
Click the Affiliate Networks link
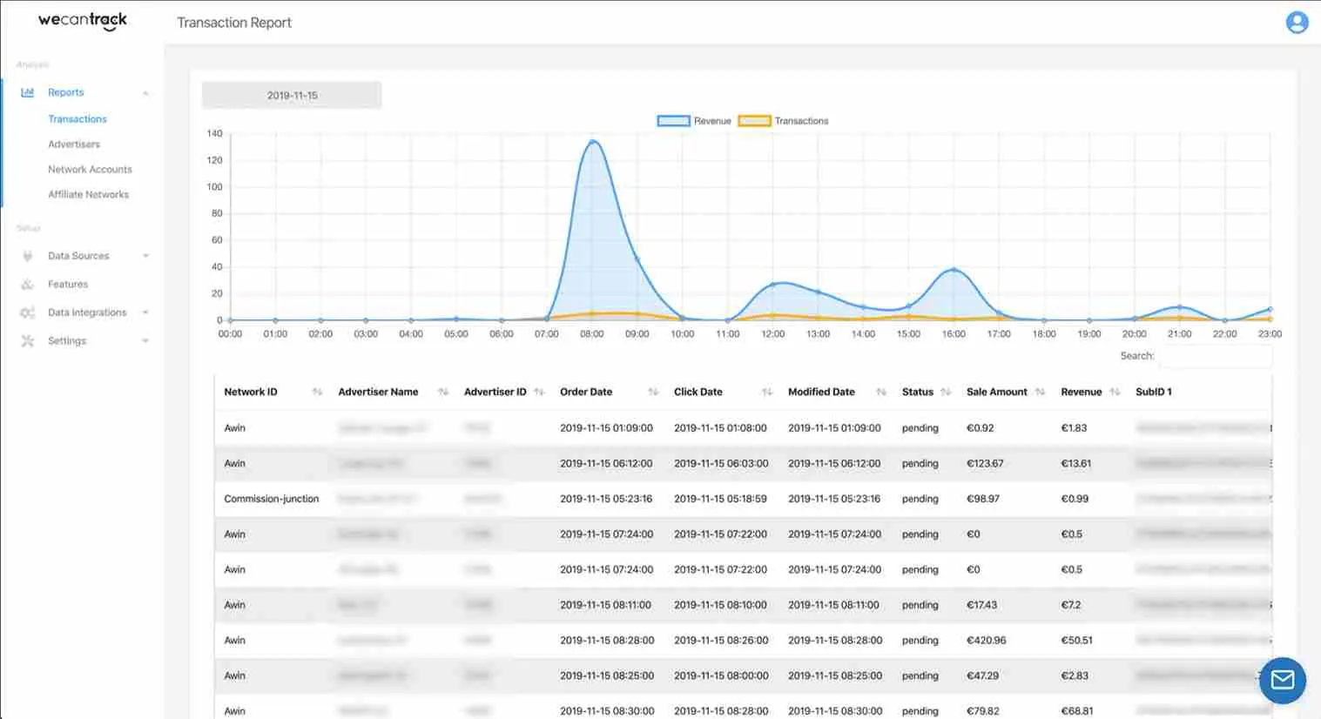tap(88, 194)
